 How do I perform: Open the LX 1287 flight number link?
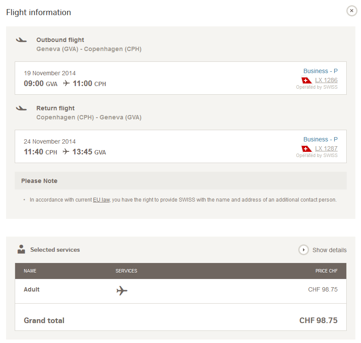[x=326, y=148]
